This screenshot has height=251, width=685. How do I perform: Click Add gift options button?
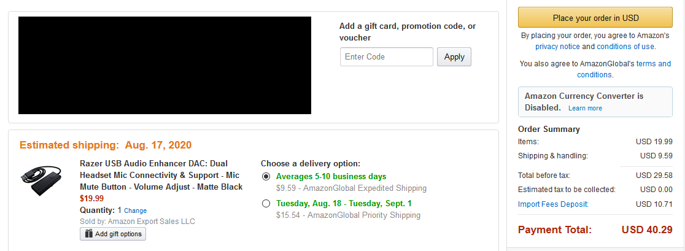click(113, 234)
